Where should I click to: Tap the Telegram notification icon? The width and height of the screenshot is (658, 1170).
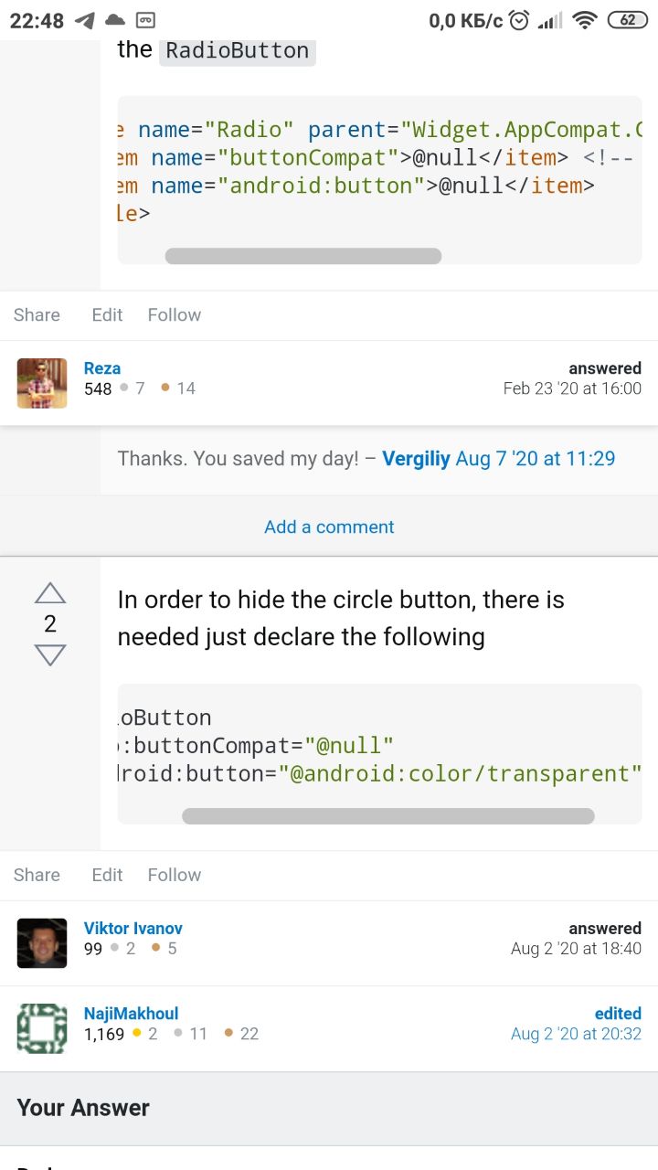coord(84,20)
